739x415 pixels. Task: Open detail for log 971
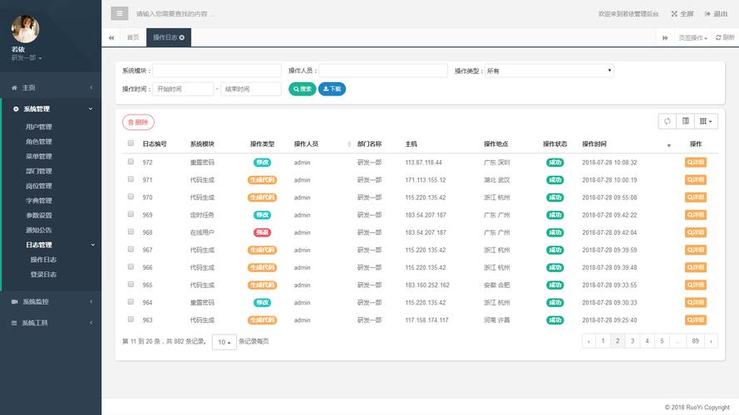[x=695, y=180]
